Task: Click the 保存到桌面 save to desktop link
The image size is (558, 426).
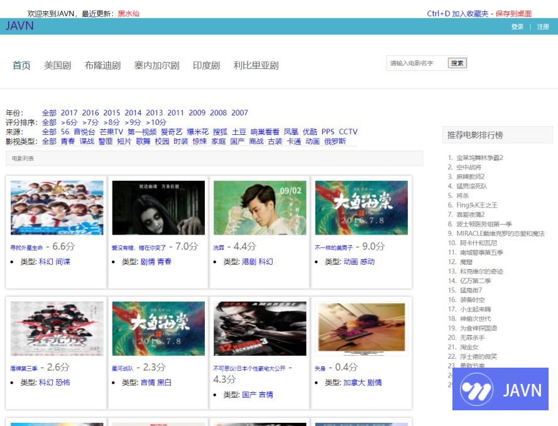Action: pos(513,14)
